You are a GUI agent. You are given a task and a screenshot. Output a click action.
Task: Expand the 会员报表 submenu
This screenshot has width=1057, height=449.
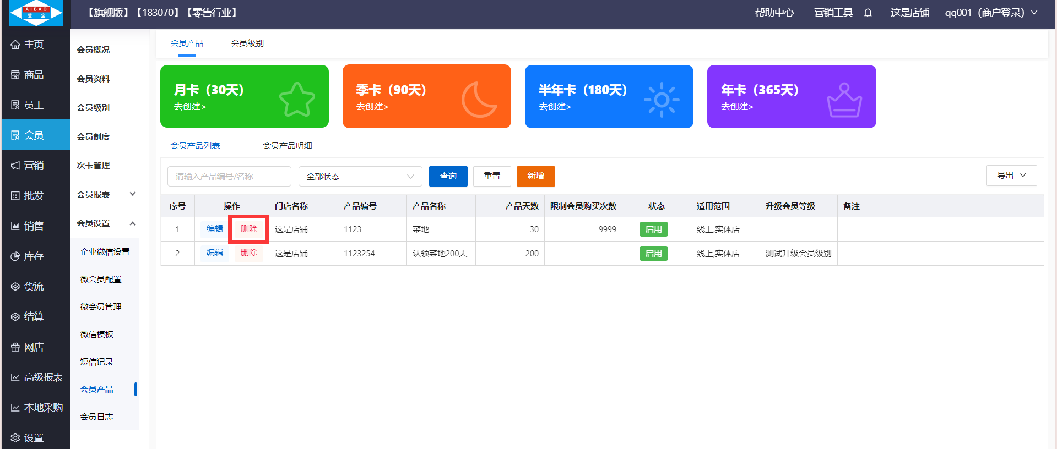(132, 194)
